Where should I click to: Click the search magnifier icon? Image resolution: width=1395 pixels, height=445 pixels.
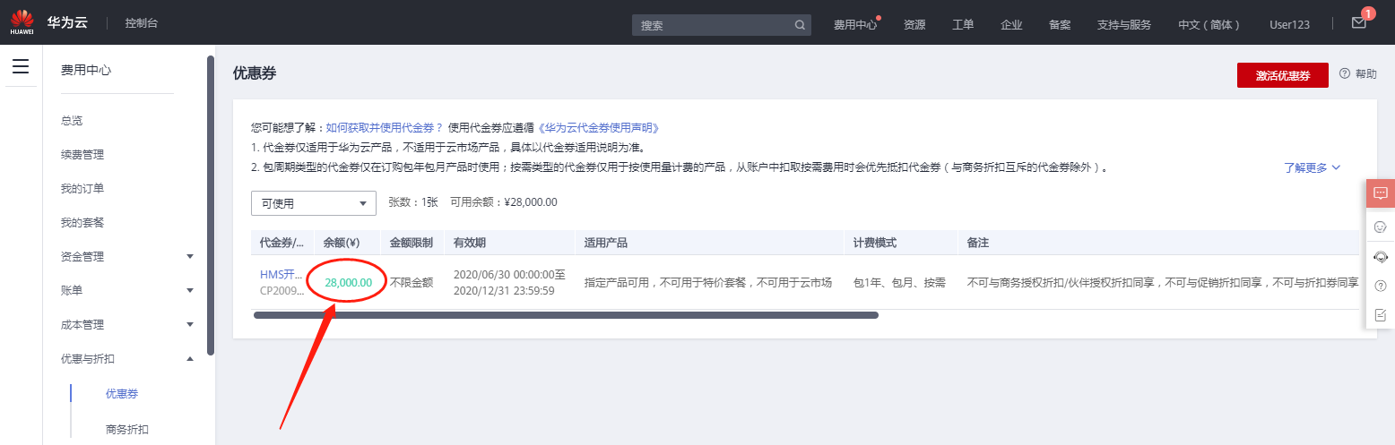[800, 25]
